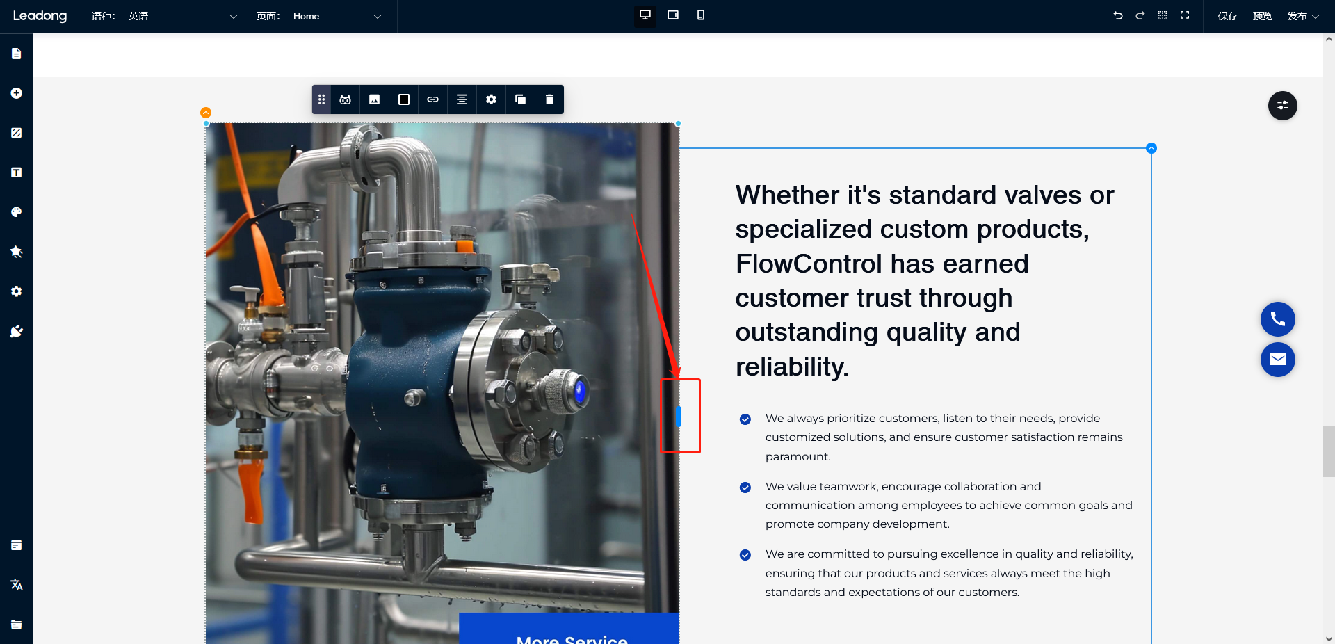1335x644 pixels.
Task: Open the translate icon in left sidebar
Action: pos(17,585)
